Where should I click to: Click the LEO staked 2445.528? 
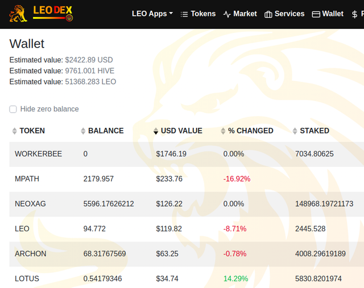(310, 229)
